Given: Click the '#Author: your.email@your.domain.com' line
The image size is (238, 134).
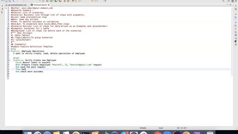Looking at the screenshot, I should (x=32, y=8).
